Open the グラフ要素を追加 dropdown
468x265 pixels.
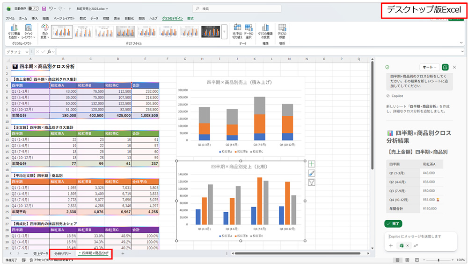(13, 31)
